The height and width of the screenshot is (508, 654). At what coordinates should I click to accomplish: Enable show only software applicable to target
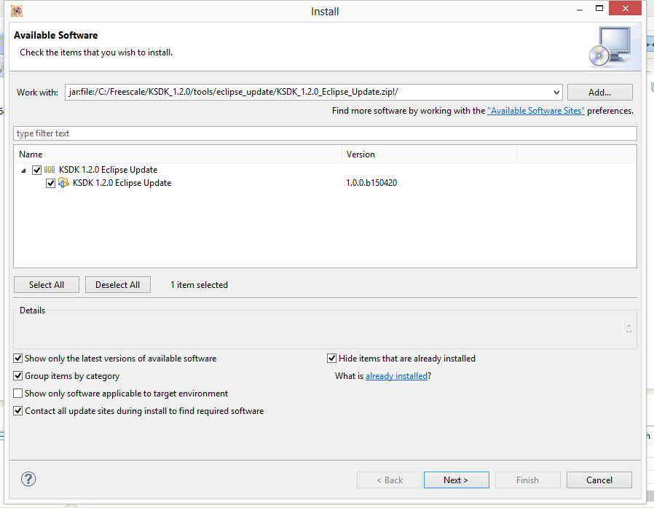18,394
